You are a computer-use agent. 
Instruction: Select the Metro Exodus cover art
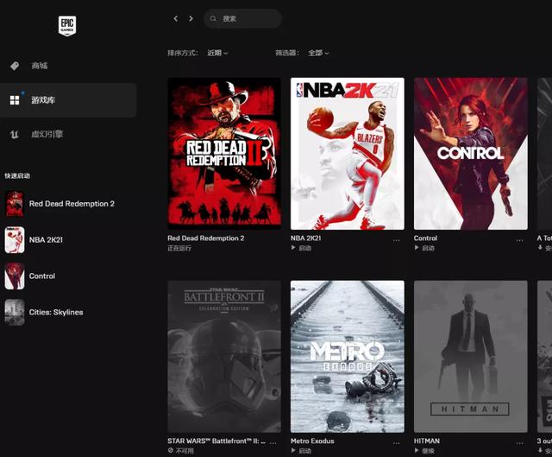pos(347,356)
